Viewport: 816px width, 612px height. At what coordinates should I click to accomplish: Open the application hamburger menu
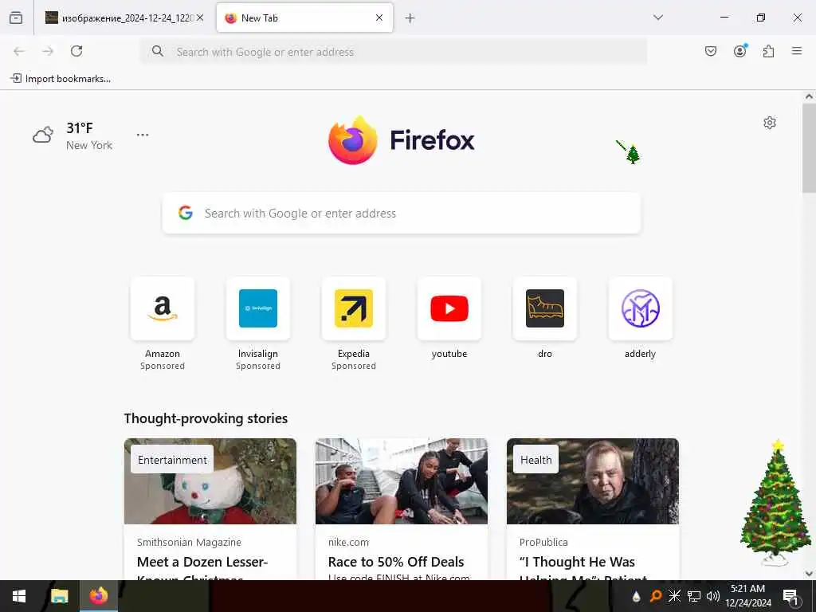797,51
